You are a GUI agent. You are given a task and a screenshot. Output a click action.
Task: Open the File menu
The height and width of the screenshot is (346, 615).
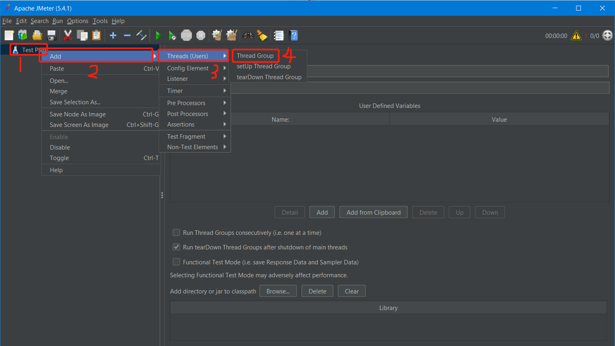click(7, 21)
